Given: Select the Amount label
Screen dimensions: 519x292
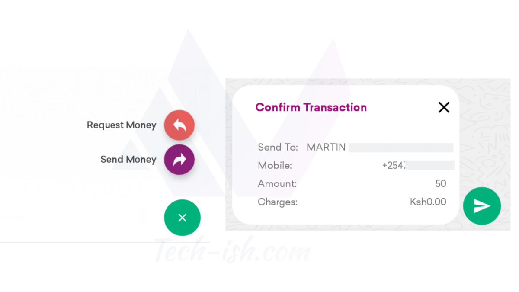Looking at the screenshot, I should point(277,183).
